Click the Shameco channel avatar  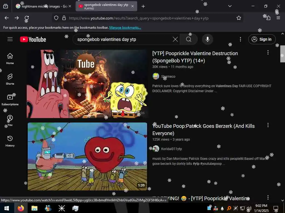pyautogui.click(x=156, y=76)
